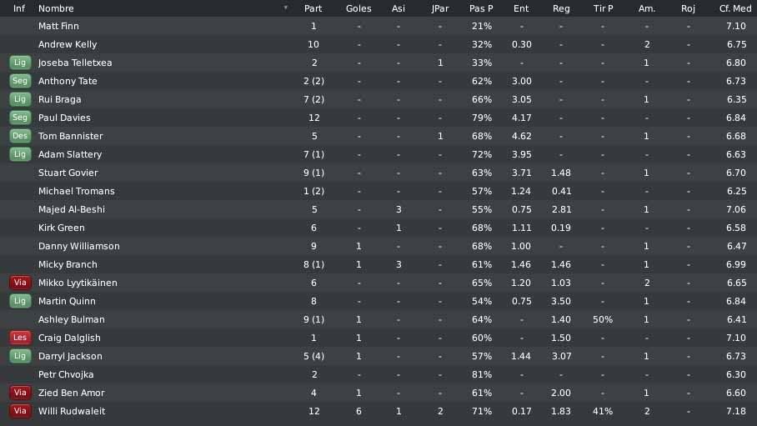Click the Seg icon next to Paul Davies
This screenshot has width=757, height=426.
click(20, 118)
